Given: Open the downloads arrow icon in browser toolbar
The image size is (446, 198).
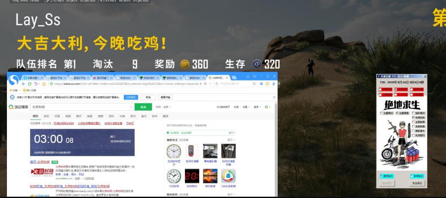Looking at the screenshot, I should 274,84.
